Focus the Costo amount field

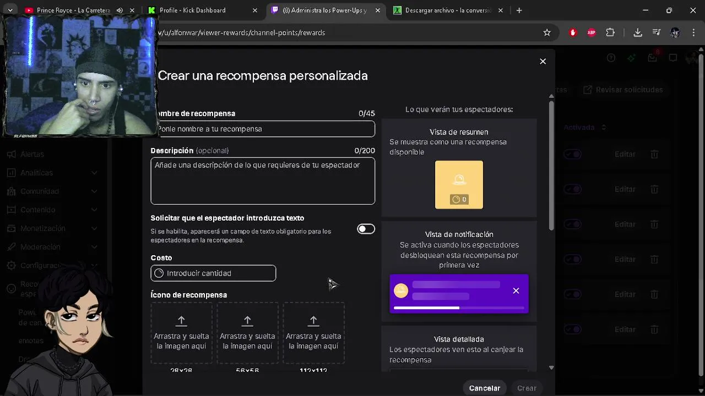[x=213, y=273]
